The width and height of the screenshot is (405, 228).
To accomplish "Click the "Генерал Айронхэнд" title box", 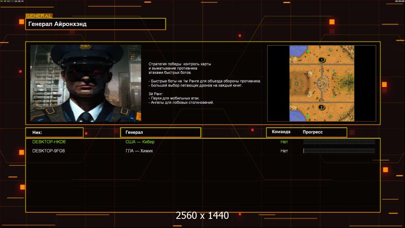I will click(x=96, y=24).
